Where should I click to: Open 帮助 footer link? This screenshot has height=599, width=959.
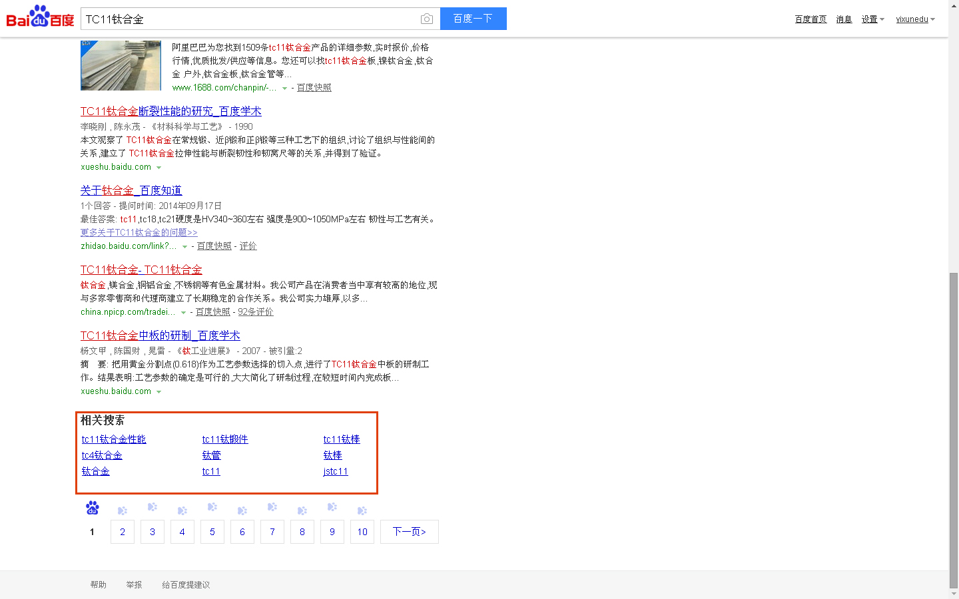[99, 585]
